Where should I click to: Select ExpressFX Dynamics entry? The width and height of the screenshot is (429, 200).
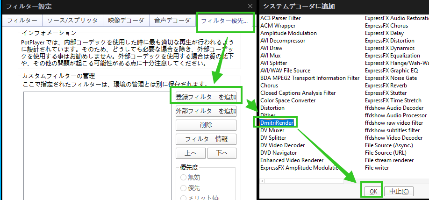390,48
